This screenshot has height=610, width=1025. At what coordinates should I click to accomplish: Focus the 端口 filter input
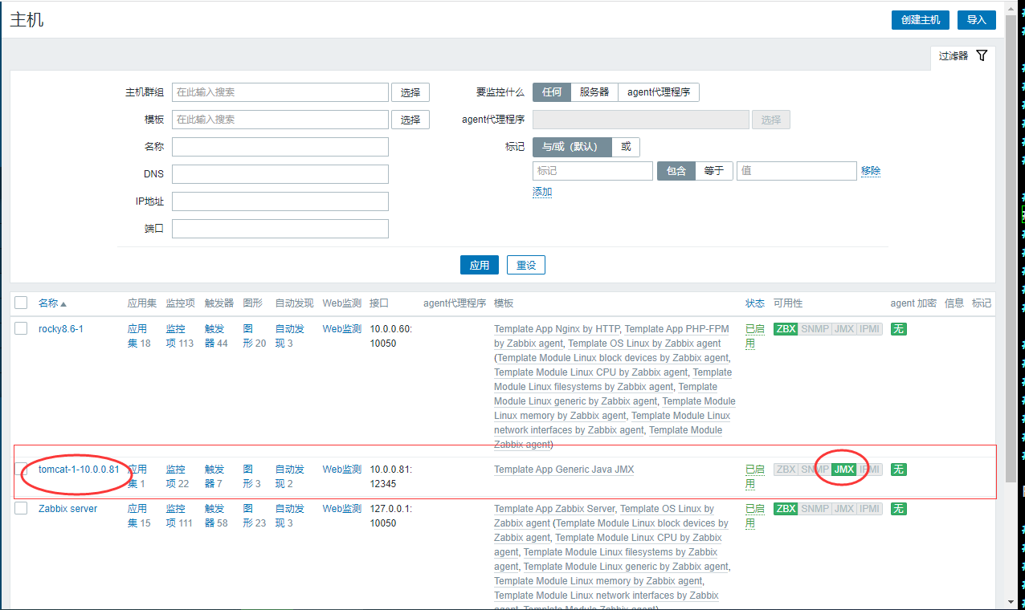[x=280, y=229]
